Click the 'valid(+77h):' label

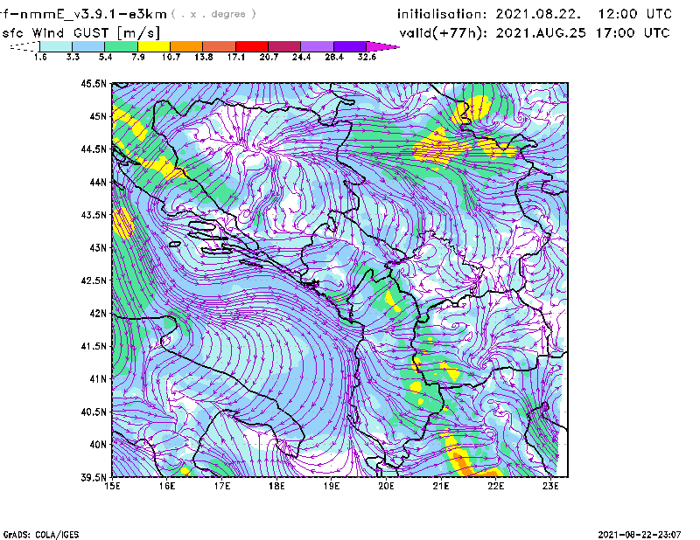click(444, 33)
